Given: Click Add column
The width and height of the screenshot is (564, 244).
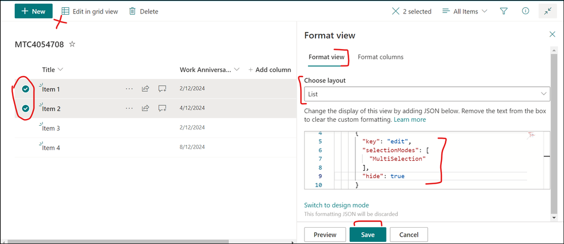Looking at the screenshot, I should (x=270, y=70).
